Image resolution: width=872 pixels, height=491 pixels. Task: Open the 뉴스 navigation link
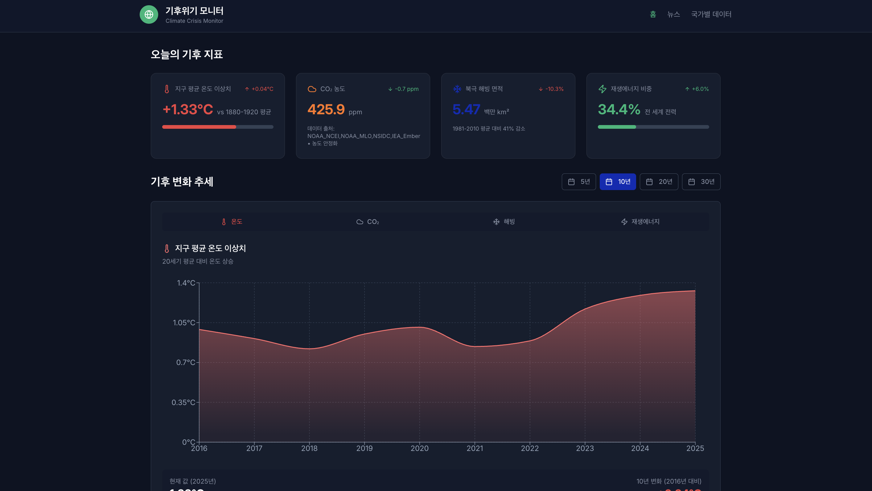point(673,14)
